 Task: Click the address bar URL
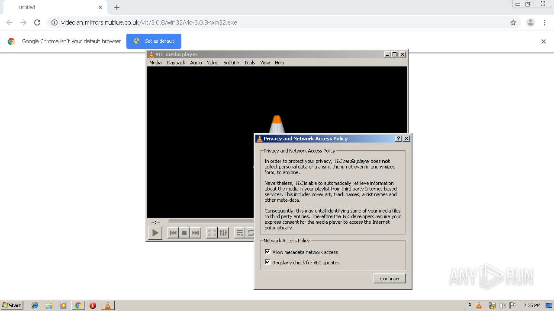click(149, 22)
